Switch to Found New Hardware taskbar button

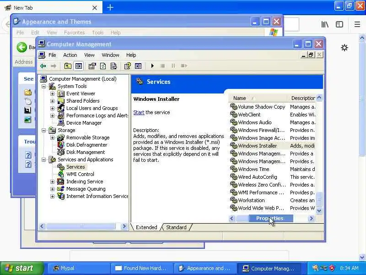pyautogui.click(x=142, y=268)
